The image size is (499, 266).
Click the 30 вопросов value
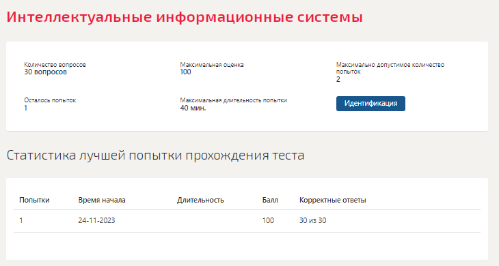46,72
